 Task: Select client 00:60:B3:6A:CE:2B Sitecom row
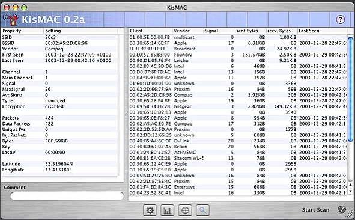238,158
